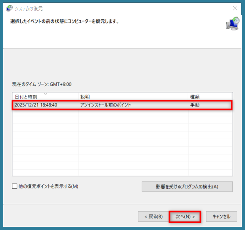The width and height of the screenshot is (245, 230).
Task: Select restore point dated 2025/12/21 18:48:40
Action: [122, 105]
